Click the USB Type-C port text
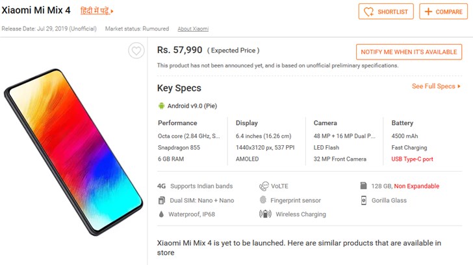This screenshot has height=265, width=473. point(412,159)
